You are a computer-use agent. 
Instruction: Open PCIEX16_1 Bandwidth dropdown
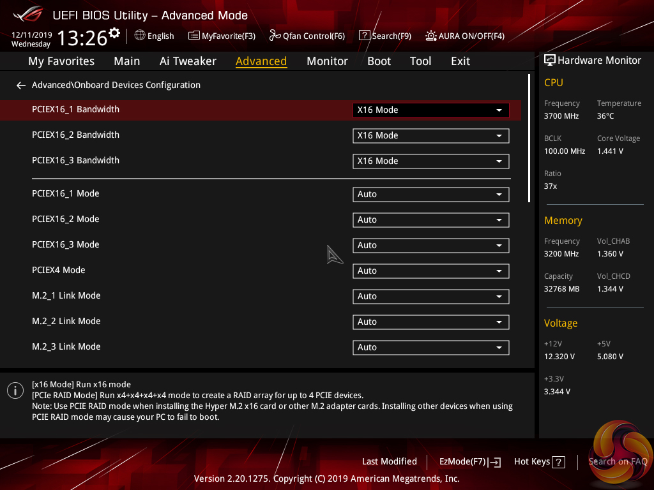pos(431,110)
